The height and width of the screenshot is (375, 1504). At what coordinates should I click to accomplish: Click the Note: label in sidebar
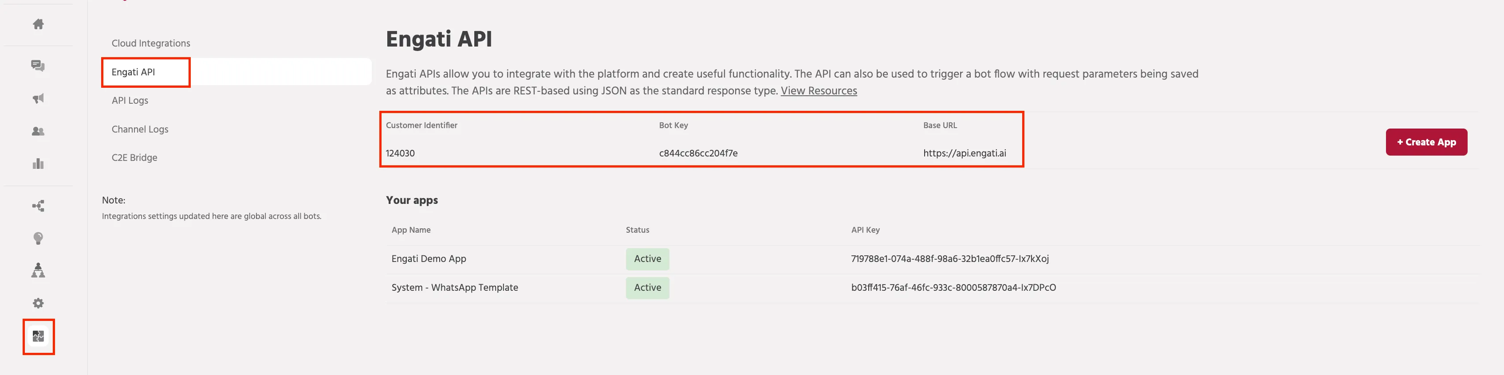coord(114,200)
